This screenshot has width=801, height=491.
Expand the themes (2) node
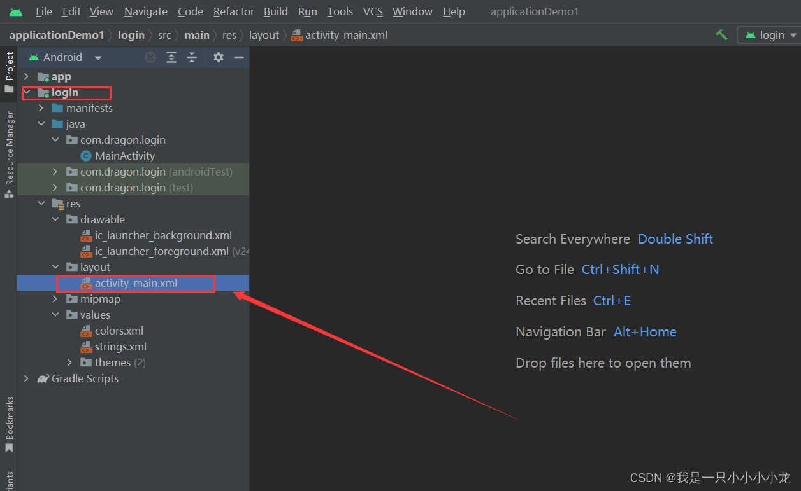69,363
